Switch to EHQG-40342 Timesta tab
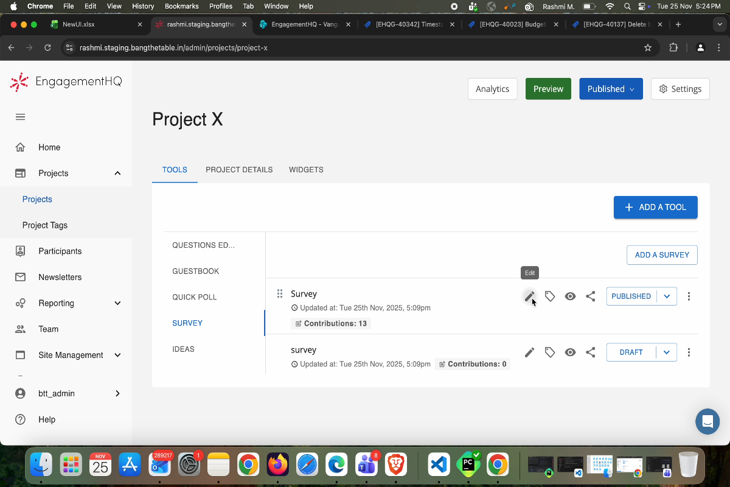 tap(411, 24)
